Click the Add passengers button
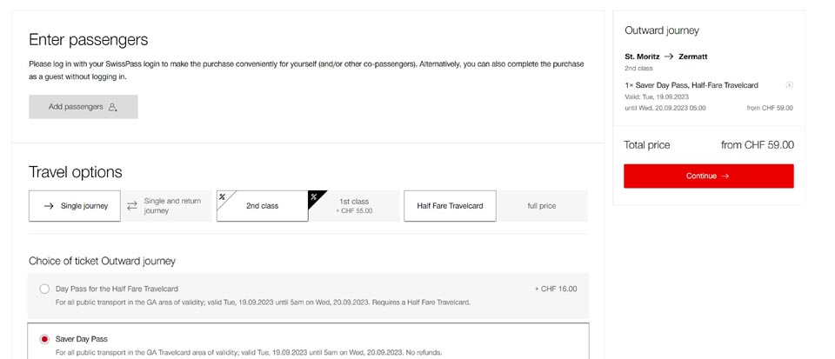 [x=83, y=107]
